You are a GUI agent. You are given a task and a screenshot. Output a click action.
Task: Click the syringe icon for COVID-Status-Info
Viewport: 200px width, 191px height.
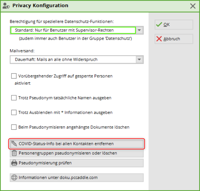pos(14,144)
